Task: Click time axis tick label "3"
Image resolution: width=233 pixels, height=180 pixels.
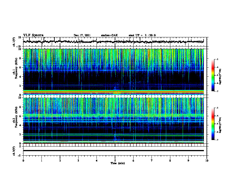Action: click(78, 161)
